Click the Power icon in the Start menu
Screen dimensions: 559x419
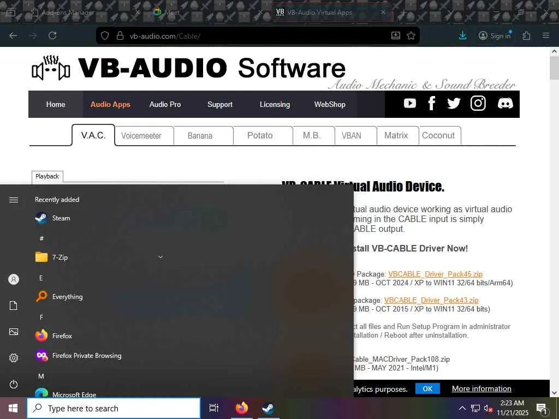tap(14, 384)
